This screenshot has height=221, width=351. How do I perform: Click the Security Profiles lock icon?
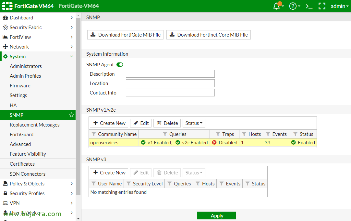click(5, 193)
